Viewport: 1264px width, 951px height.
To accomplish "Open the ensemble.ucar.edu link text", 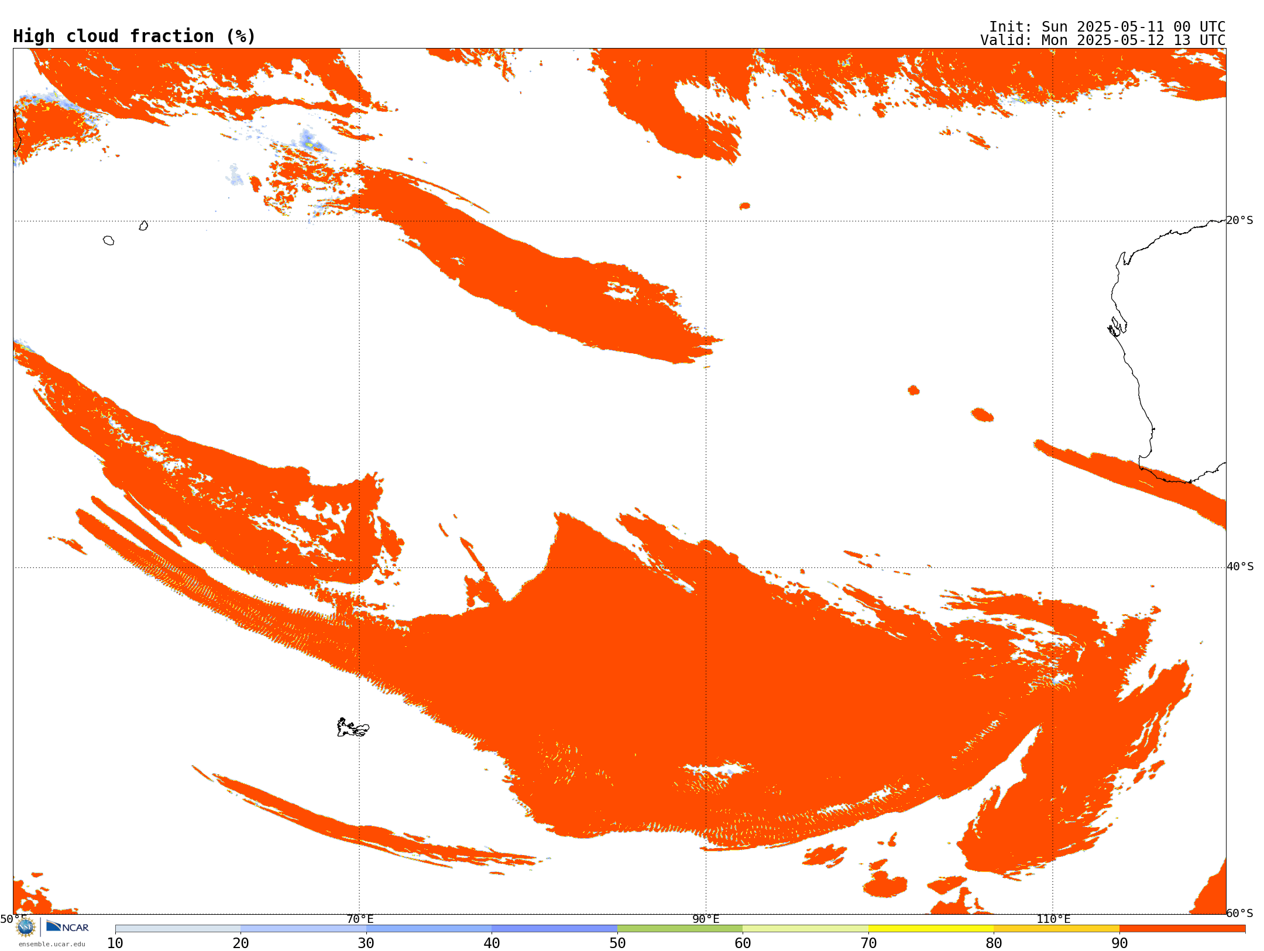I will pos(52,944).
